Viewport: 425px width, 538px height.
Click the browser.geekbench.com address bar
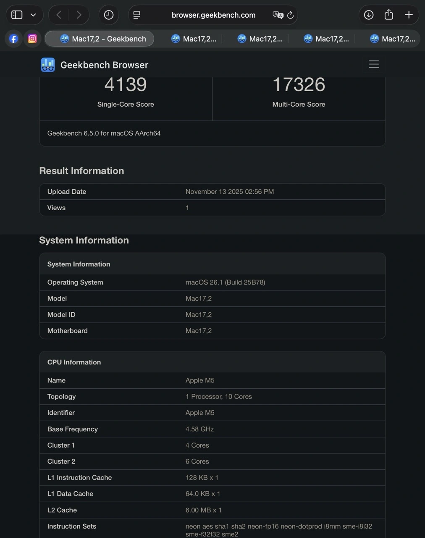(x=213, y=15)
